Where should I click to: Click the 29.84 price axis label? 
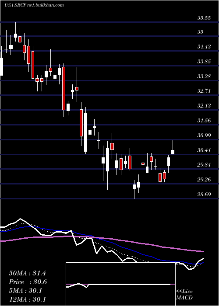[204, 165]
